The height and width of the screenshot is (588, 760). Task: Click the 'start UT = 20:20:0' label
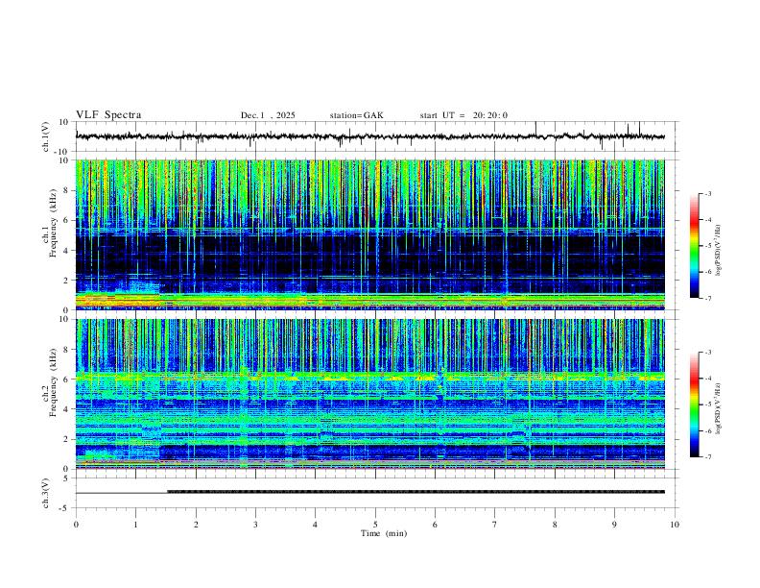[463, 115]
